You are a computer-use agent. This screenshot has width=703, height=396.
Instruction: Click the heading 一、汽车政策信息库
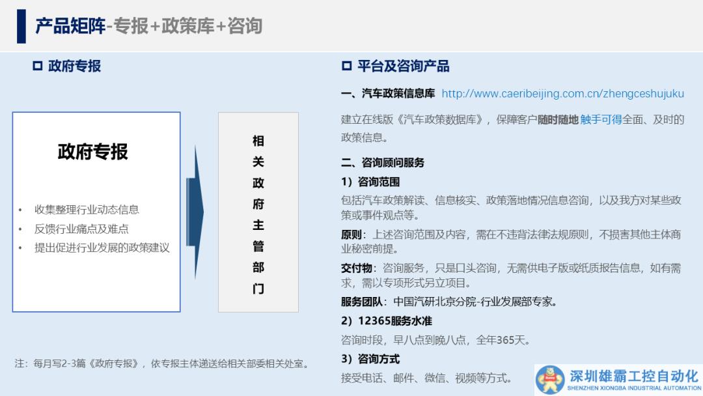click(x=388, y=94)
